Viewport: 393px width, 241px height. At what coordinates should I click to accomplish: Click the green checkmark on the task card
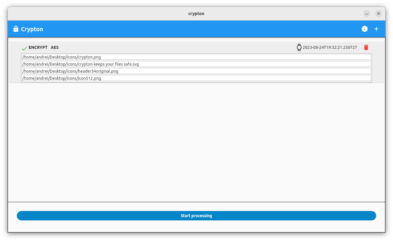pos(24,47)
